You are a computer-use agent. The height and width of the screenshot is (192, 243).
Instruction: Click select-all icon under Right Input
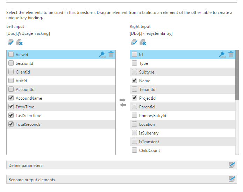(x=134, y=42)
